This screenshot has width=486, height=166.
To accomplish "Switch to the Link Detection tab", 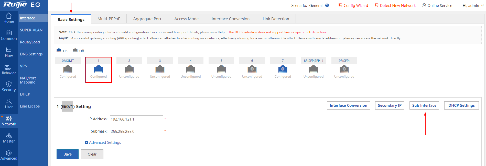I will [276, 19].
